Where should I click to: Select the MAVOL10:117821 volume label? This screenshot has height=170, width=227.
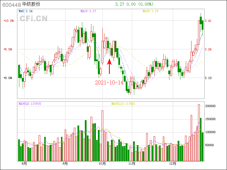123,104
